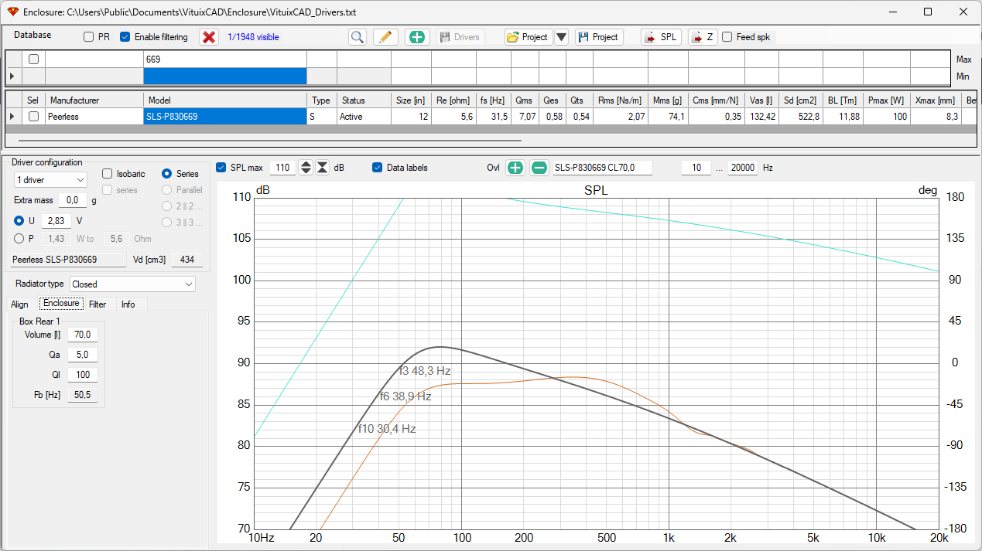
Task: Toggle the PR checkbox
Action: coord(89,37)
